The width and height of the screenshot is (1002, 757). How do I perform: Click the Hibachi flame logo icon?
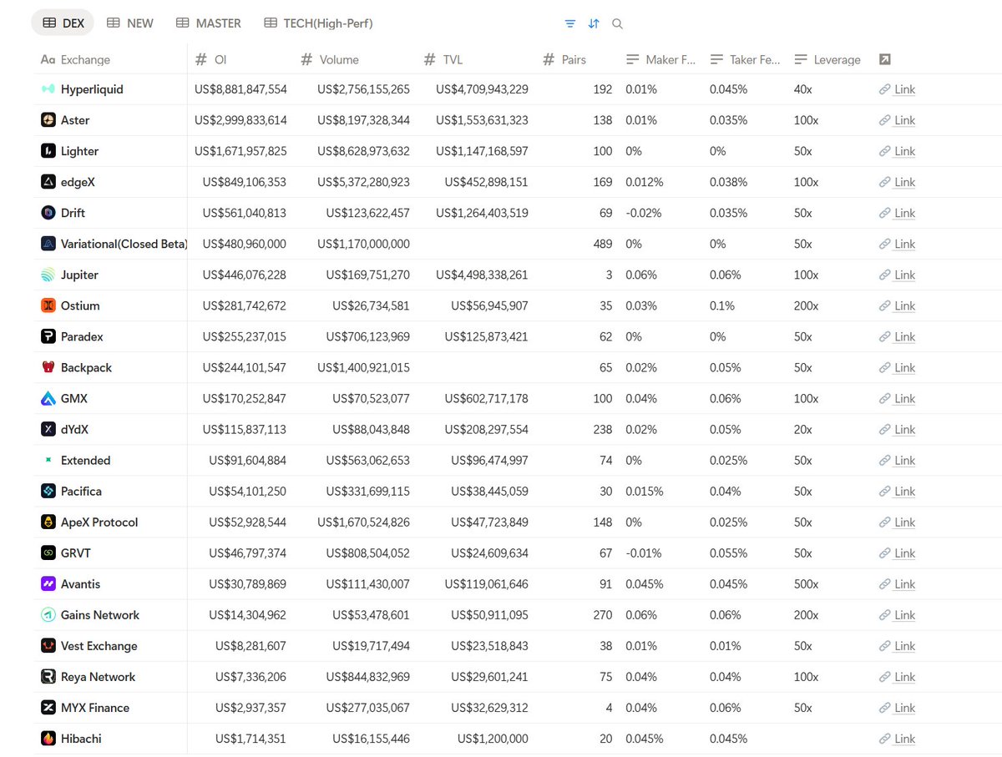(48, 738)
